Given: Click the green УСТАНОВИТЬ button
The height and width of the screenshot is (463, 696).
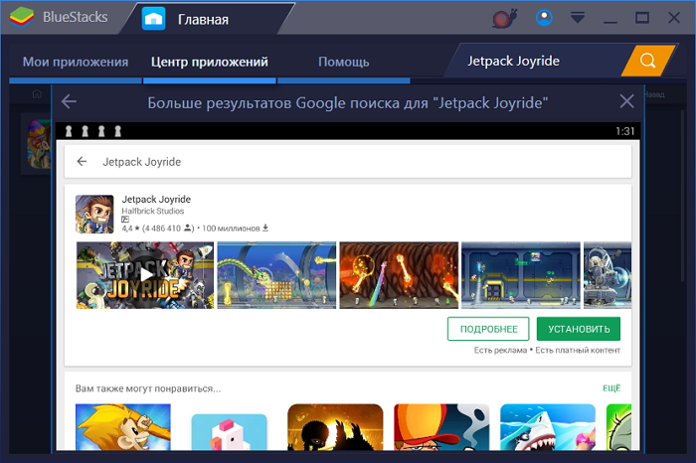Looking at the screenshot, I should point(579,329).
